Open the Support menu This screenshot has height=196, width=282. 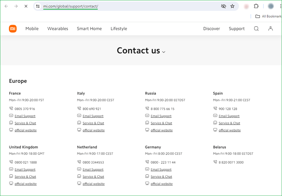pyautogui.click(x=237, y=29)
